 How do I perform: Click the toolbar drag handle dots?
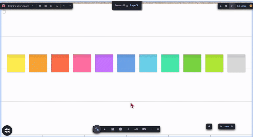[x=158, y=129]
